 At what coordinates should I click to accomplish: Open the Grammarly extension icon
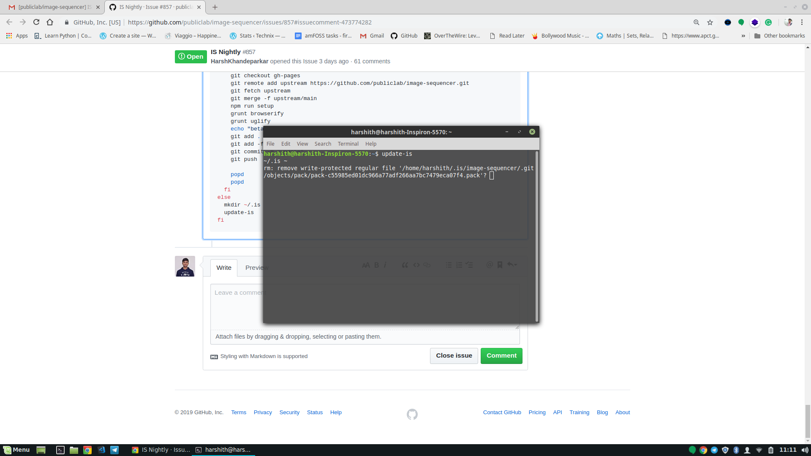tap(768, 22)
